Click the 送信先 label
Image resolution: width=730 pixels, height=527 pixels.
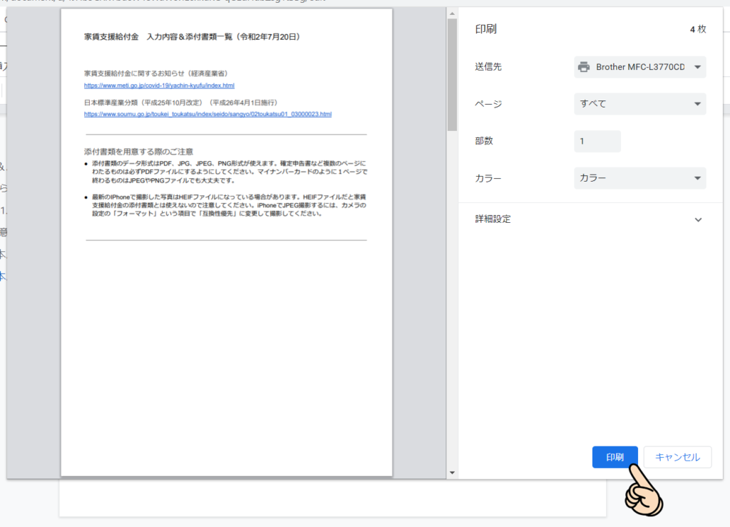pyautogui.click(x=488, y=67)
